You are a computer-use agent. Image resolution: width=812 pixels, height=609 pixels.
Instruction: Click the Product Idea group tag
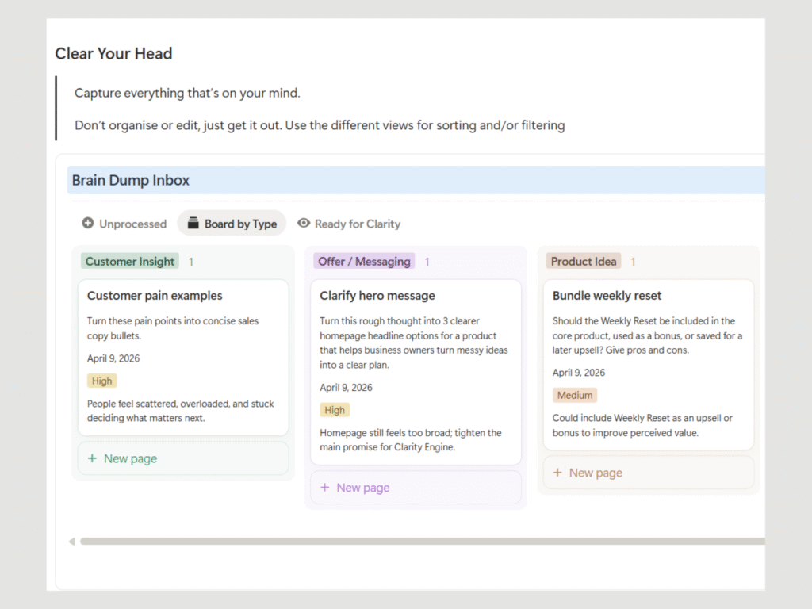point(584,262)
